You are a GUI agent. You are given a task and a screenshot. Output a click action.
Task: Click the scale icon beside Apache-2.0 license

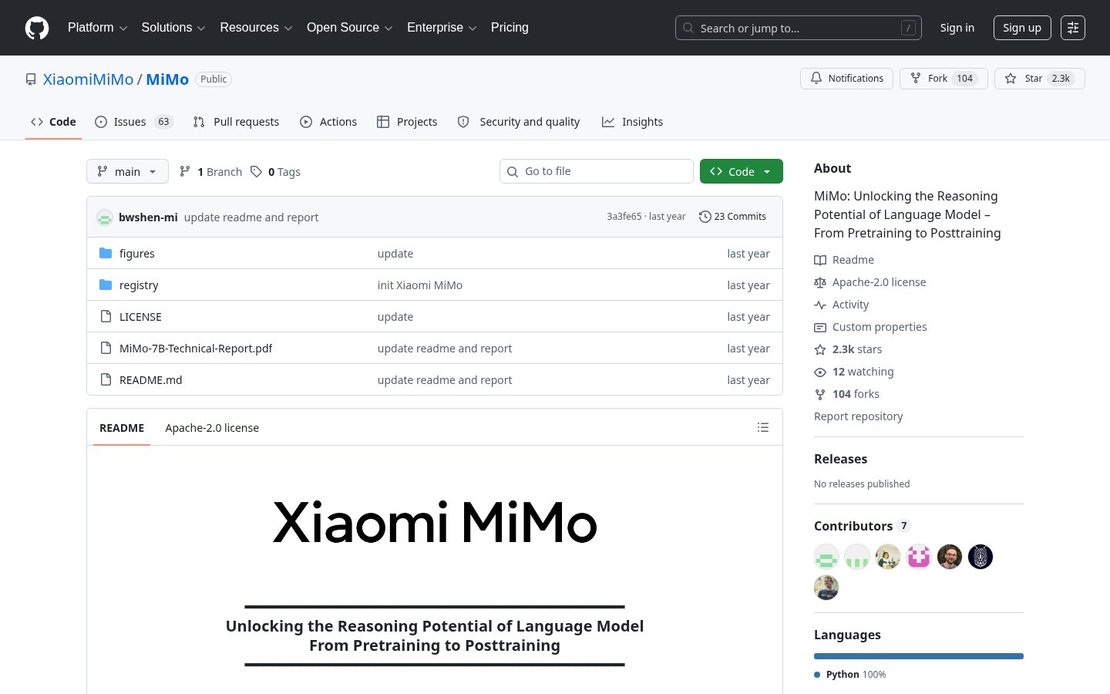click(820, 282)
